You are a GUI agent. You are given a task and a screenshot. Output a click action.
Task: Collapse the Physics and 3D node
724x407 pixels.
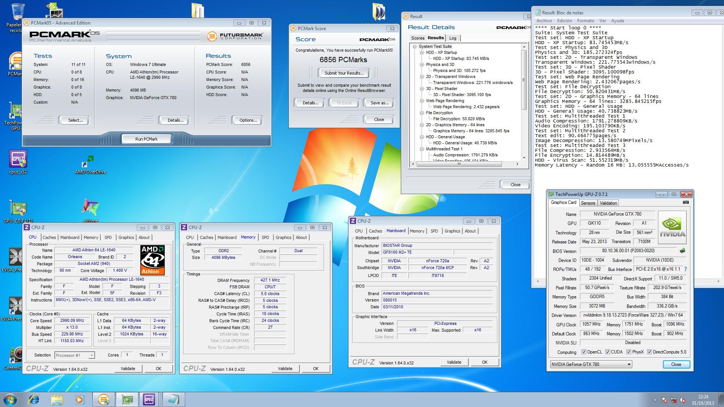[x=422, y=64]
